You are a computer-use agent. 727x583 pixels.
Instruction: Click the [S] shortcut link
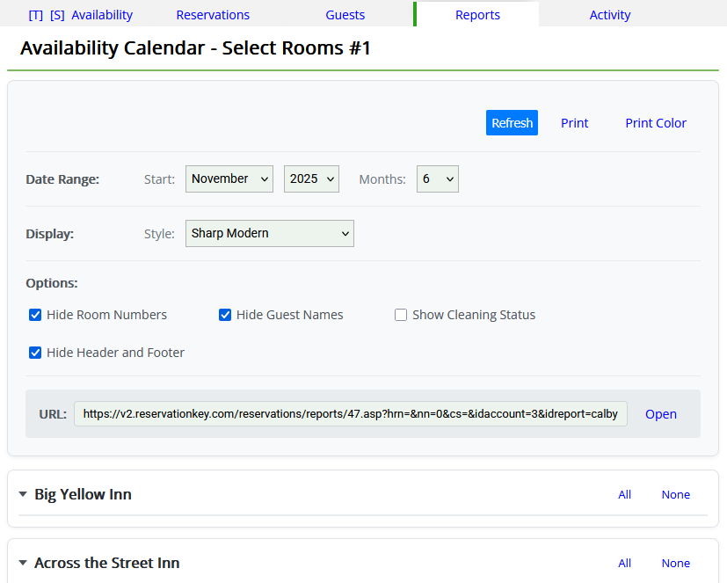click(x=57, y=15)
